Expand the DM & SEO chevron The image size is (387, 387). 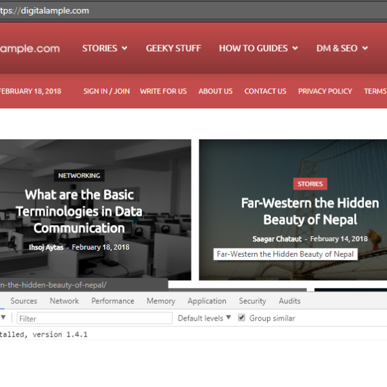coord(365,48)
